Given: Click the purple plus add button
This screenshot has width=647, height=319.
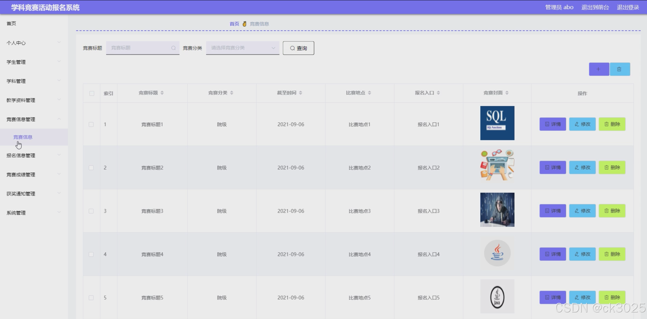Looking at the screenshot, I should [x=599, y=69].
